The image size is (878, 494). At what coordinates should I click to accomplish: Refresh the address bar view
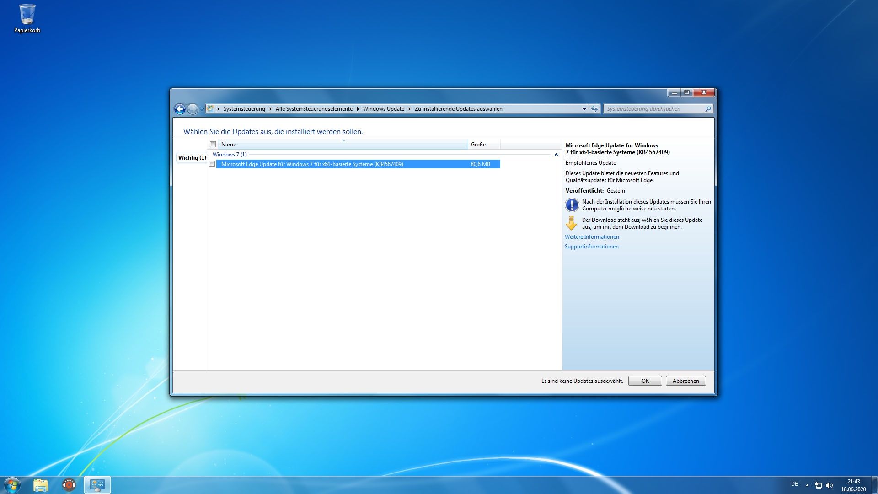(x=594, y=109)
